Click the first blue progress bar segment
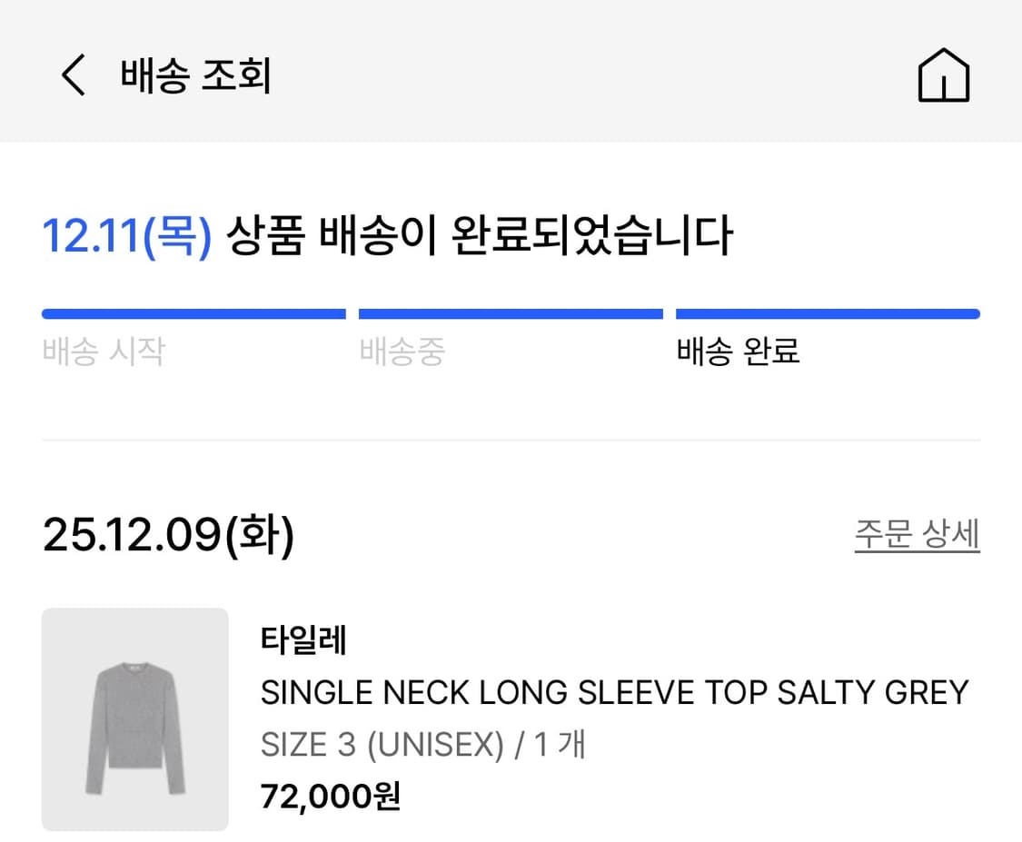The height and width of the screenshot is (842, 1022). 193,314
